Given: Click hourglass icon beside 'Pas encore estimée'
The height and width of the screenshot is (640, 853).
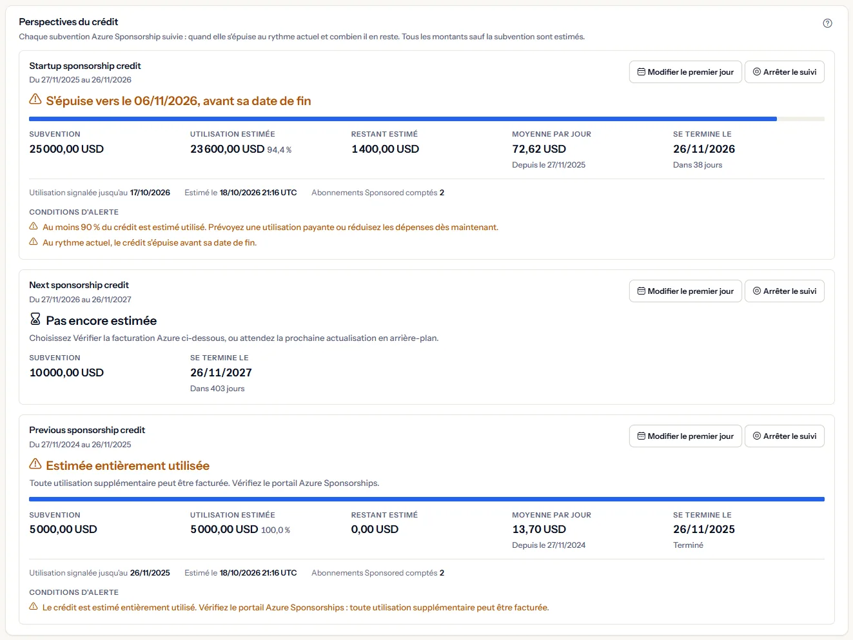Looking at the screenshot, I should 35,319.
